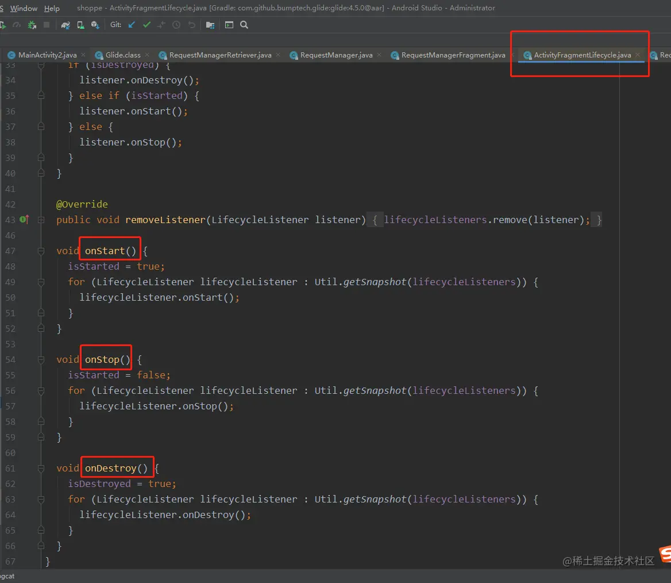Click lifecycleListener.onStart() on line 50
Screen dimensions: 671x583
pyautogui.click(x=159, y=297)
